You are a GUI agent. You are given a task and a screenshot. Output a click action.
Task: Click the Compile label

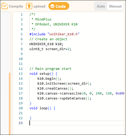pyautogui.click(x=16, y=6)
